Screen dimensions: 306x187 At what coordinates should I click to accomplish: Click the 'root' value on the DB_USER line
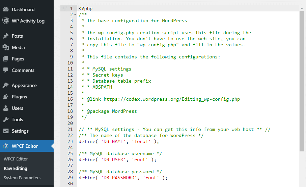[140, 159]
